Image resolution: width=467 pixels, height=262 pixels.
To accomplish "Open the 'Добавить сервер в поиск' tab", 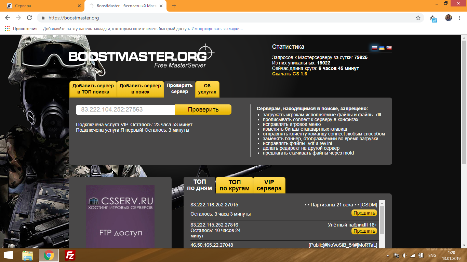I will (x=140, y=89).
